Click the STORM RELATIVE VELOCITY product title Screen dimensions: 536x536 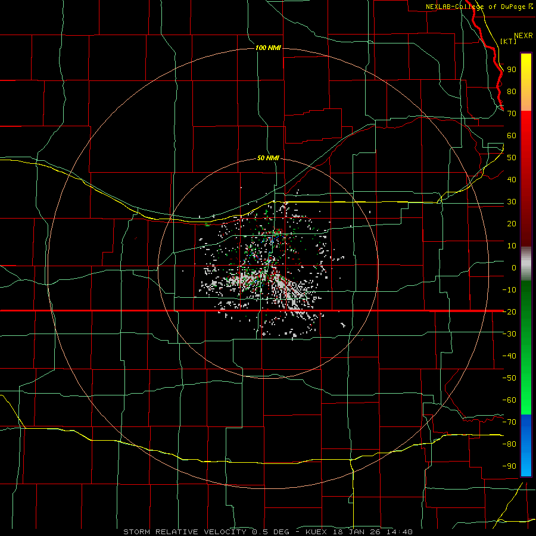click(x=185, y=532)
